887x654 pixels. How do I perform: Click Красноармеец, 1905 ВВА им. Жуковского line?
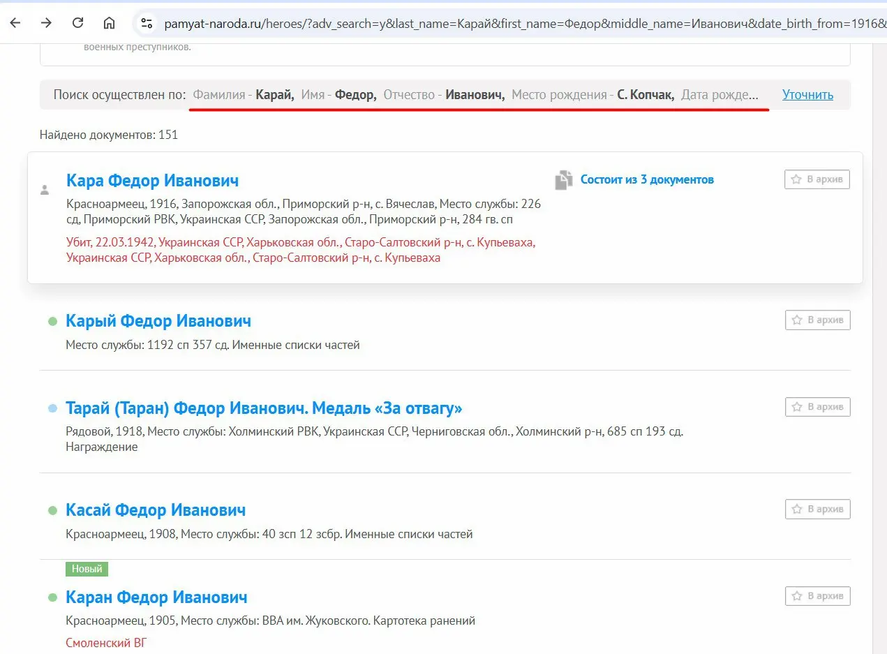click(x=271, y=620)
